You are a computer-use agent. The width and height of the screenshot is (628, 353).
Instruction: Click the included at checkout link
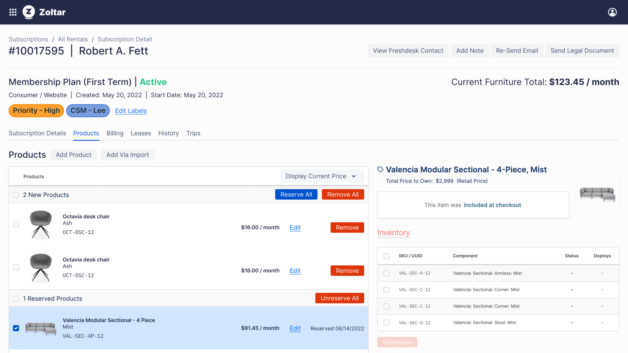(492, 205)
